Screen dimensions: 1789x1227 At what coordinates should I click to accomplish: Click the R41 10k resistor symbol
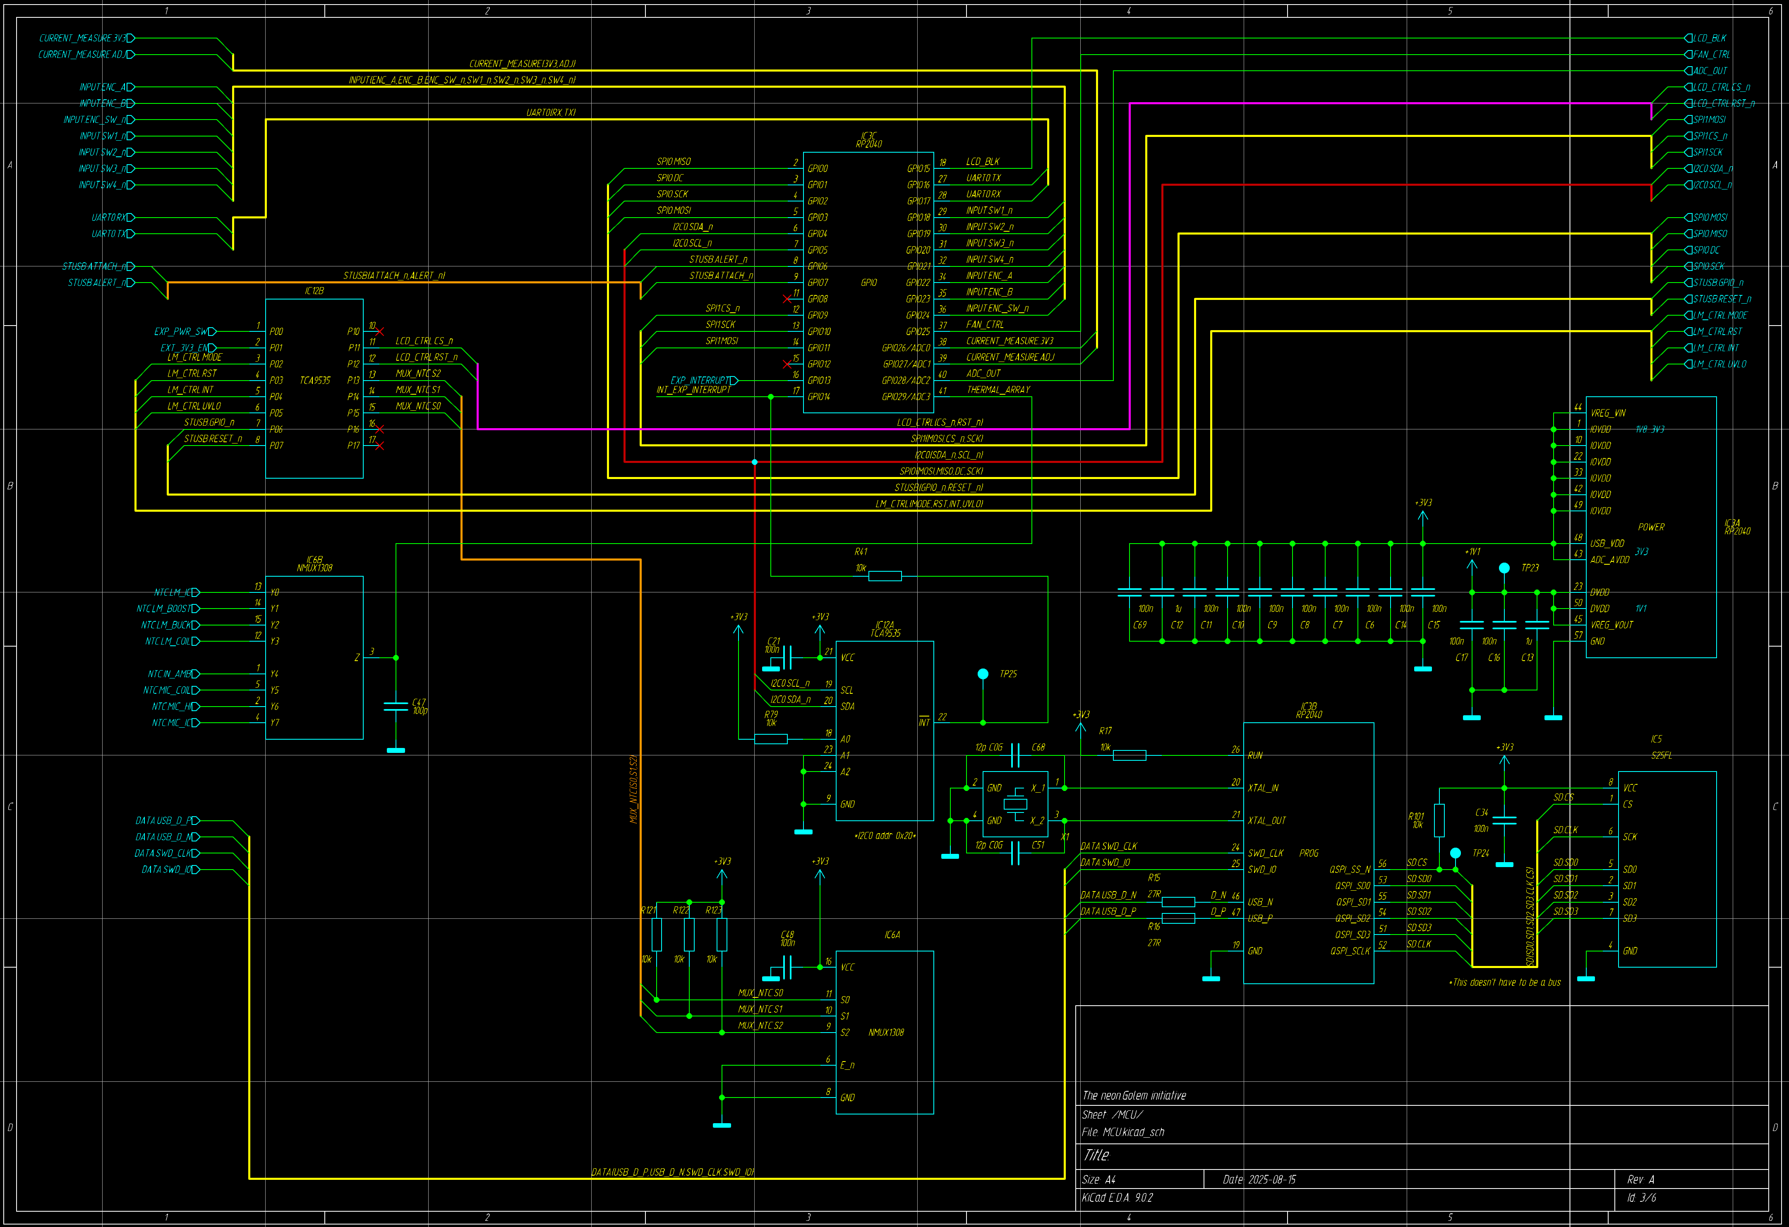point(885,576)
